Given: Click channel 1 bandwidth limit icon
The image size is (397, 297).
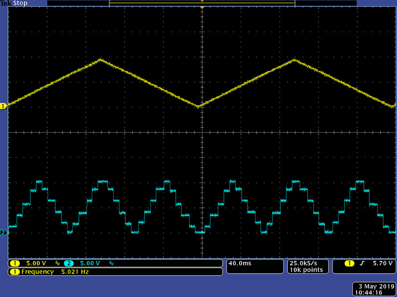Looking at the screenshot, I should click(x=57, y=263).
